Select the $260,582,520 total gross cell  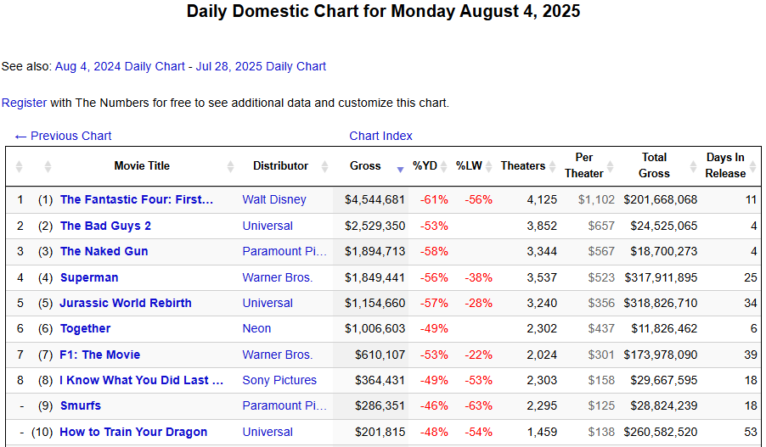tap(661, 432)
